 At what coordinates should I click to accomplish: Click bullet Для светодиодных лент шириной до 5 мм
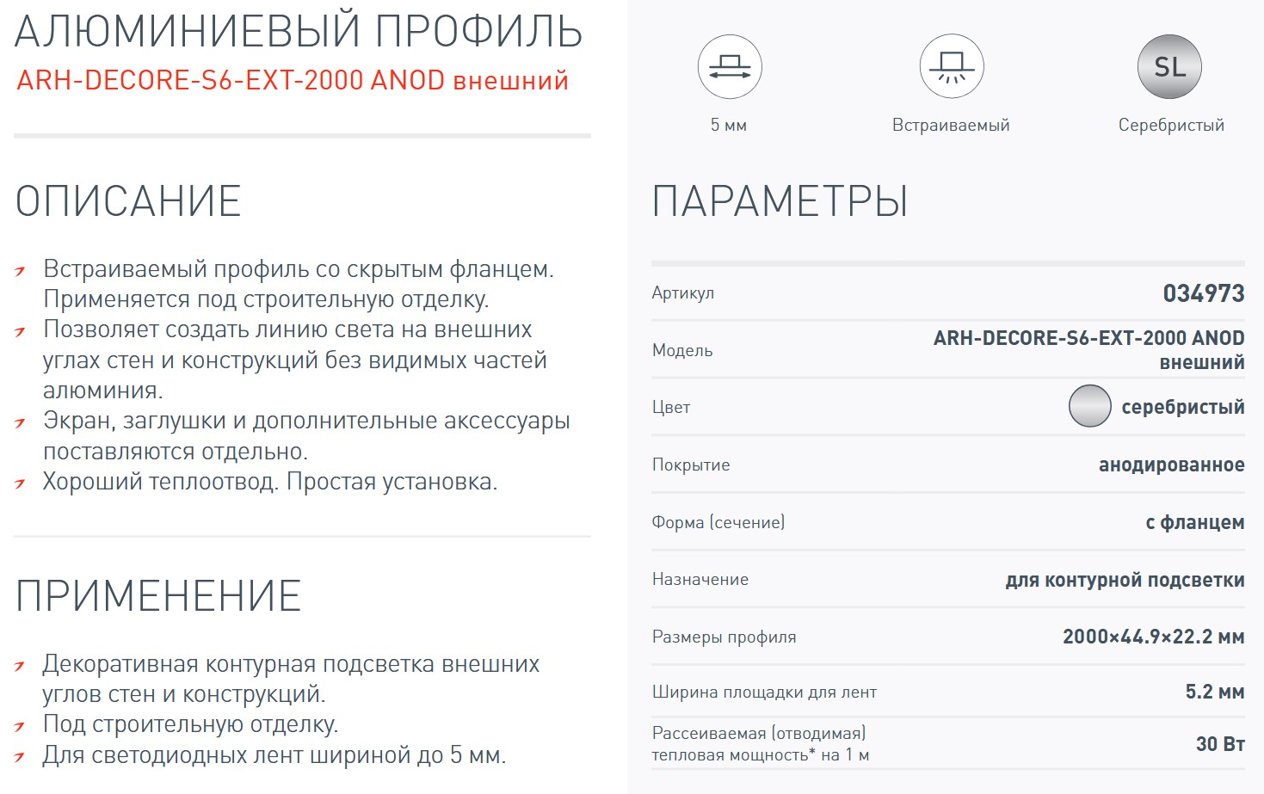pos(274,755)
